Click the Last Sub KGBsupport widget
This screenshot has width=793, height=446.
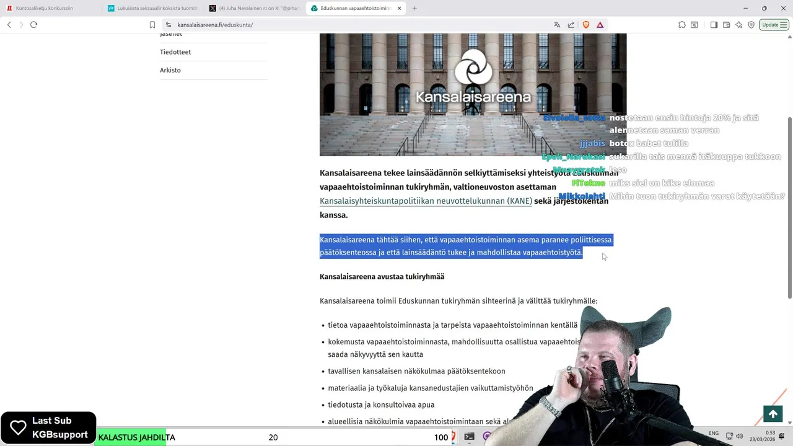[48, 427]
